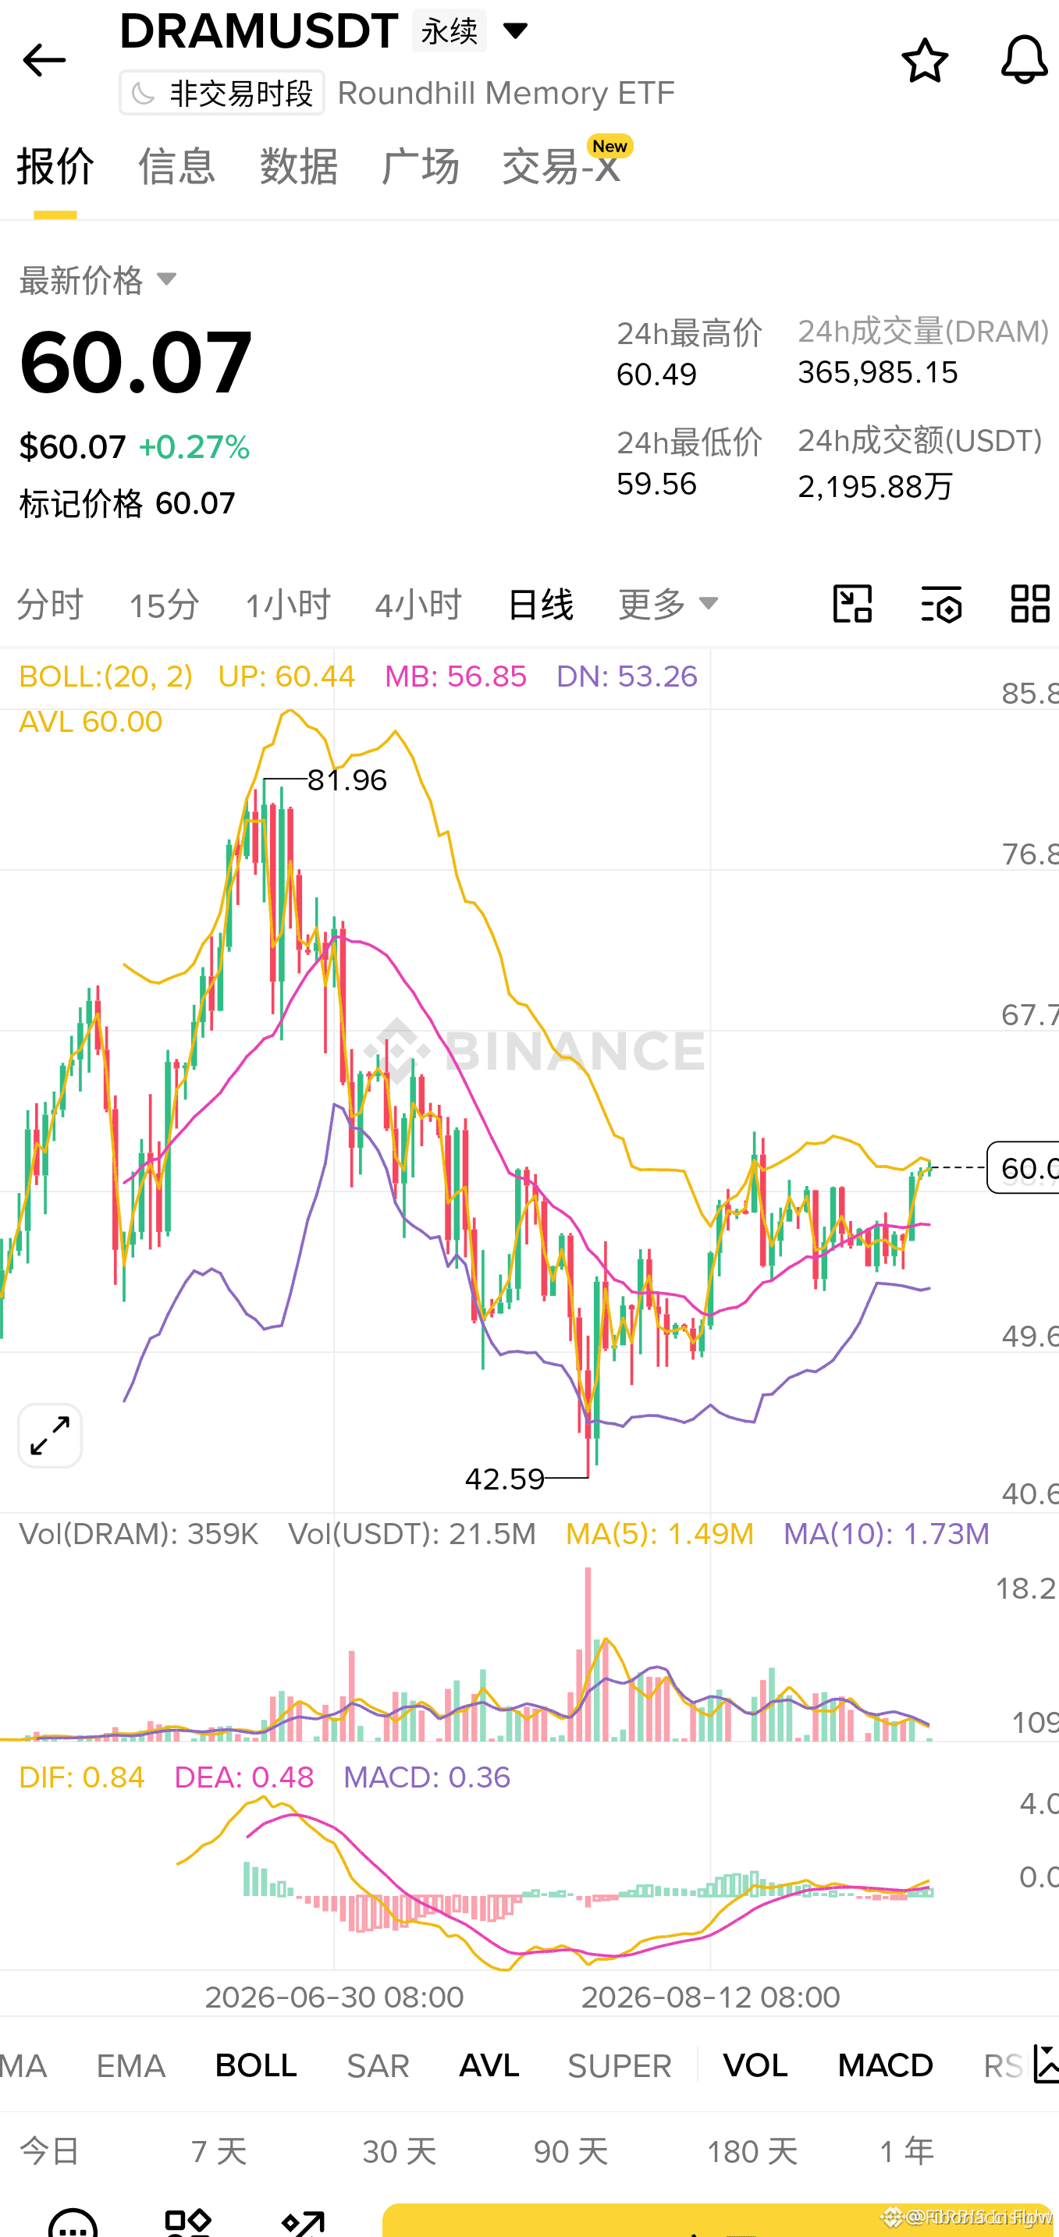
Task: Toggle the MACD sub-indicator
Action: [x=885, y=2065]
